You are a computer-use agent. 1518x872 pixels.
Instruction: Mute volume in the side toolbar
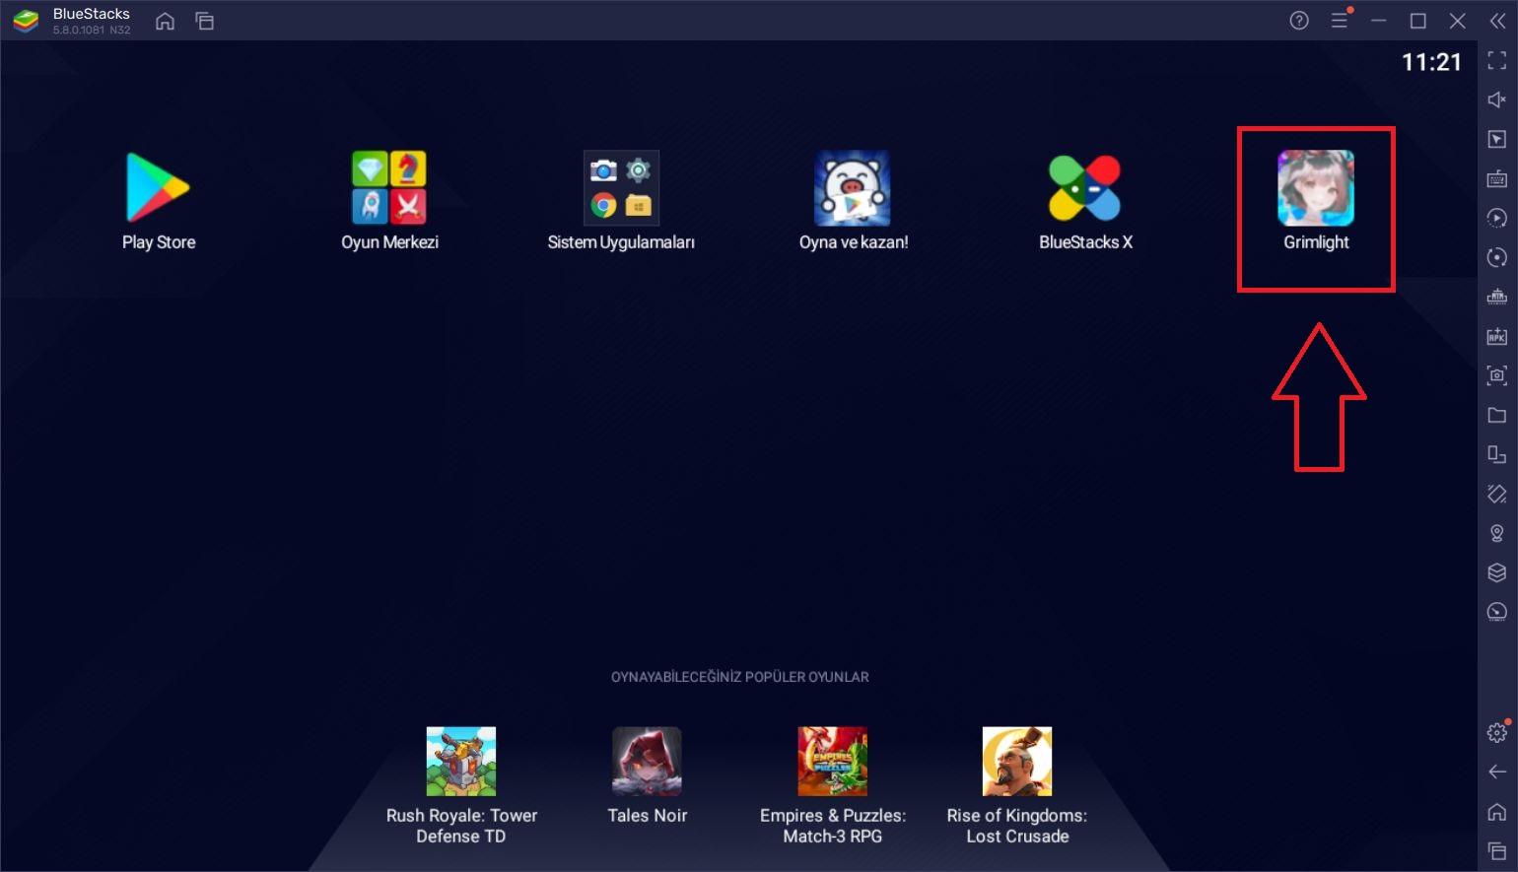pyautogui.click(x=1497, y=100)
